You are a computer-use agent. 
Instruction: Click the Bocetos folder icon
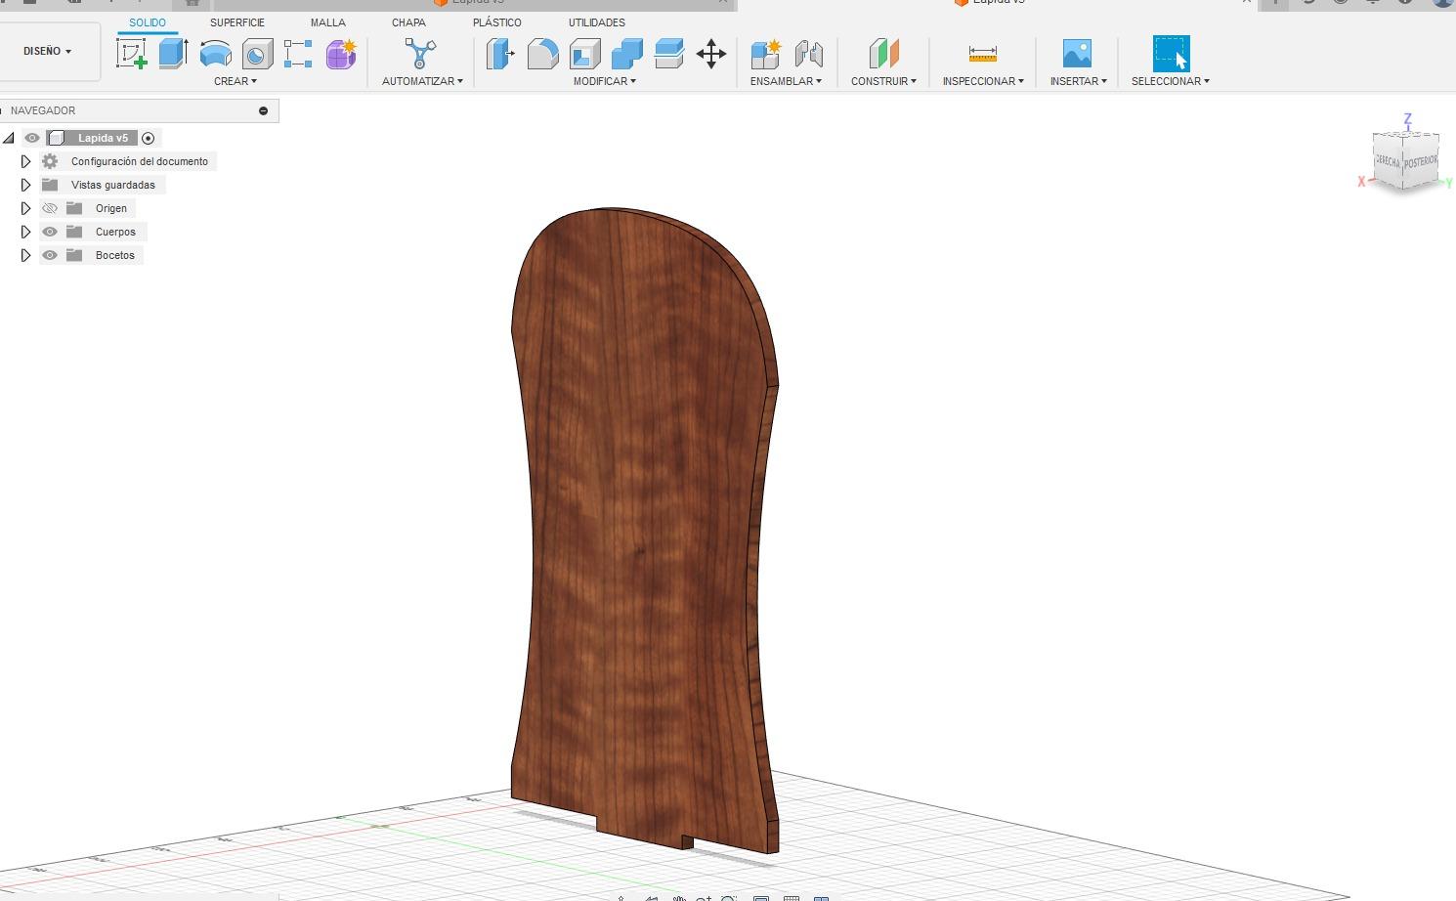coord(74,255)
